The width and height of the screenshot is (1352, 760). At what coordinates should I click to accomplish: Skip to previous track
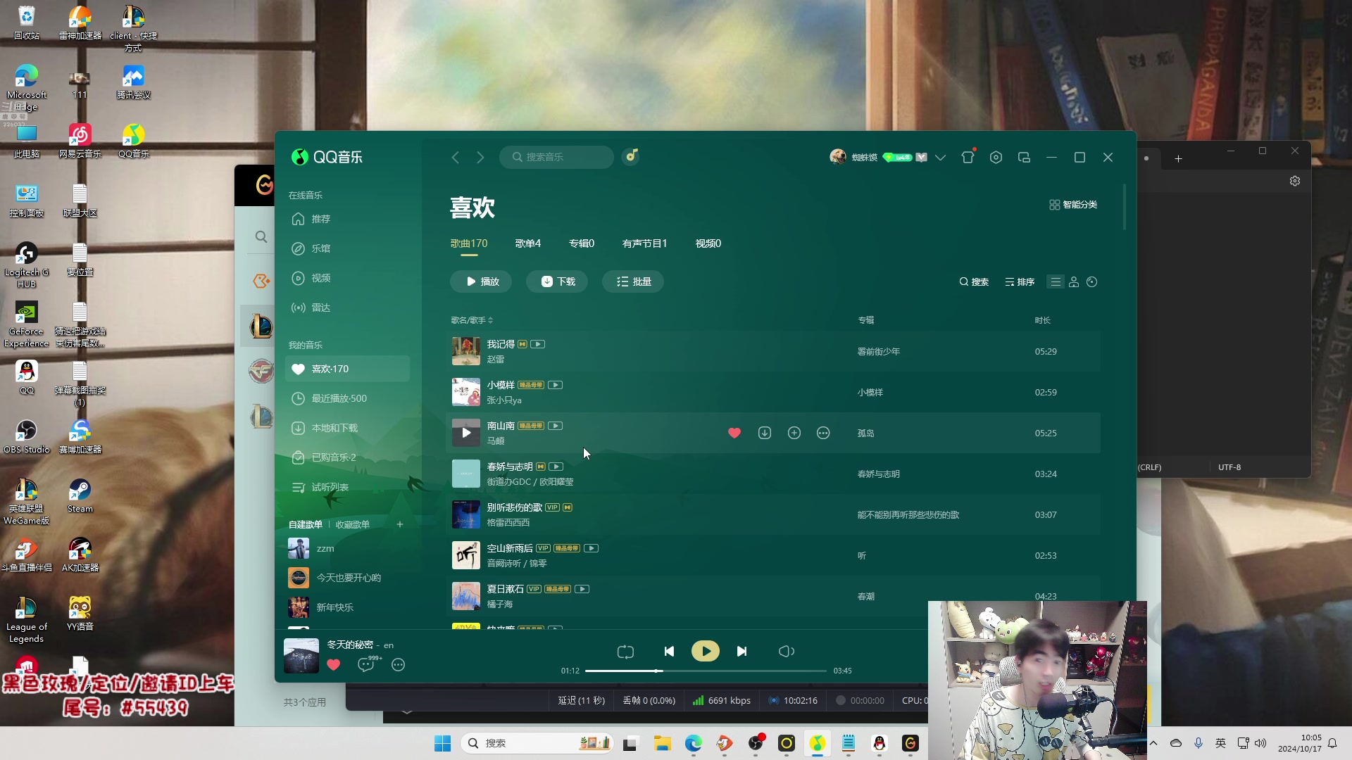coord(669,652)
